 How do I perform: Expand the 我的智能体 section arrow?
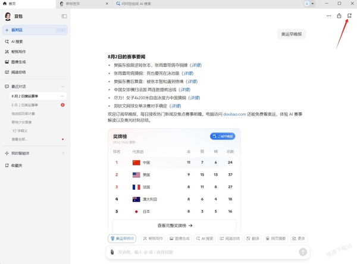63,154
